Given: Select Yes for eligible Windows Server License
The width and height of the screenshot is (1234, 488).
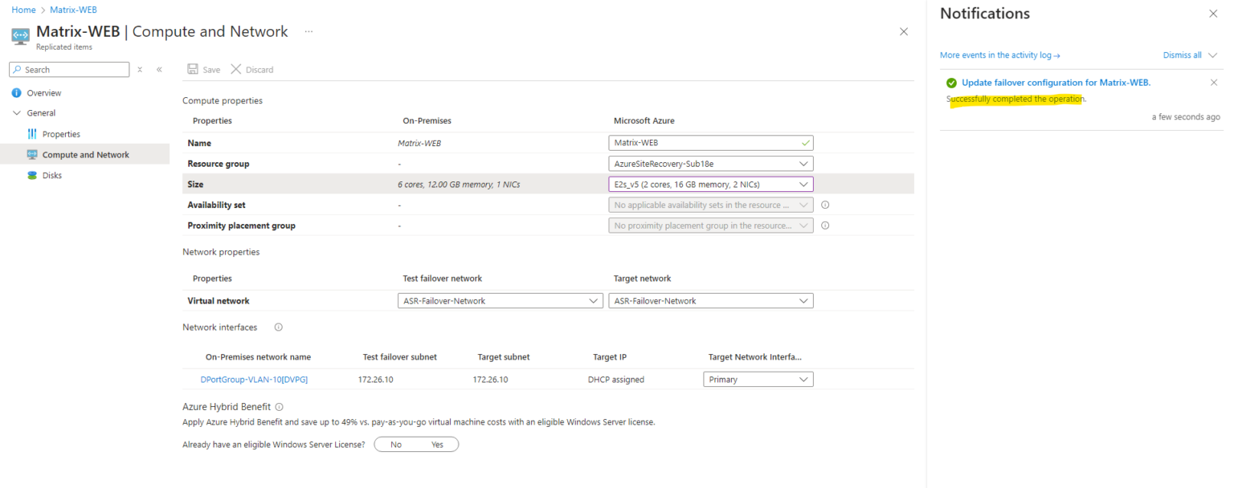Looking at the screenshot, I should 437,444.
